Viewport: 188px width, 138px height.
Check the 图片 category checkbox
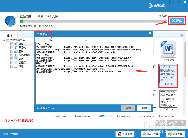(12, 51)
